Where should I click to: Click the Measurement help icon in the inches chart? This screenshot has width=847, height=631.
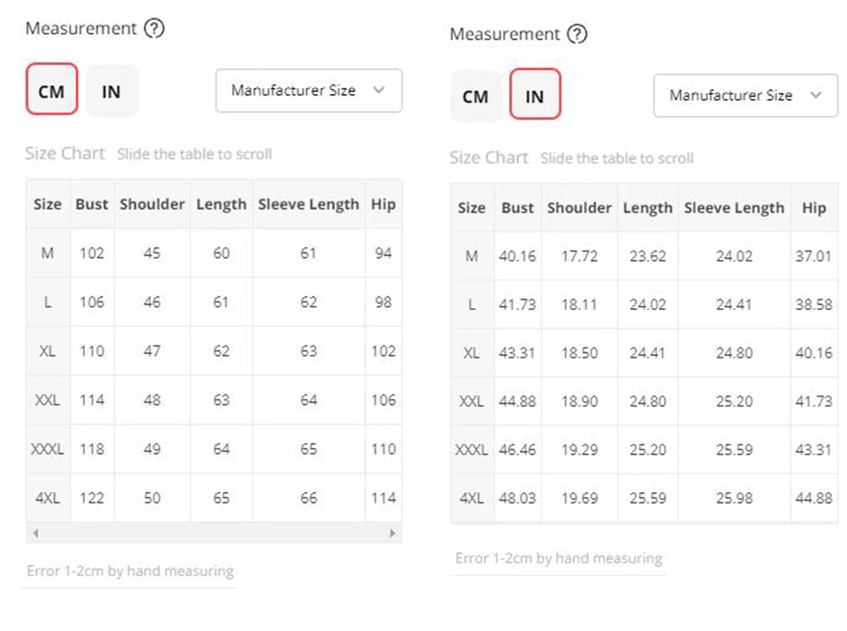[x=577, y=35]
